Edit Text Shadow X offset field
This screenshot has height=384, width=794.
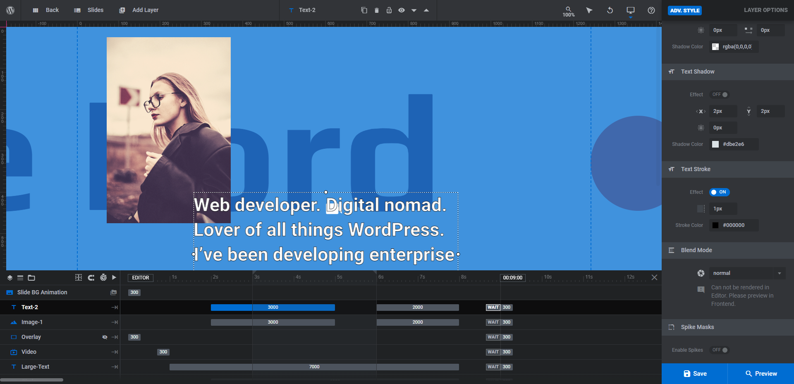tap(723, 111)
